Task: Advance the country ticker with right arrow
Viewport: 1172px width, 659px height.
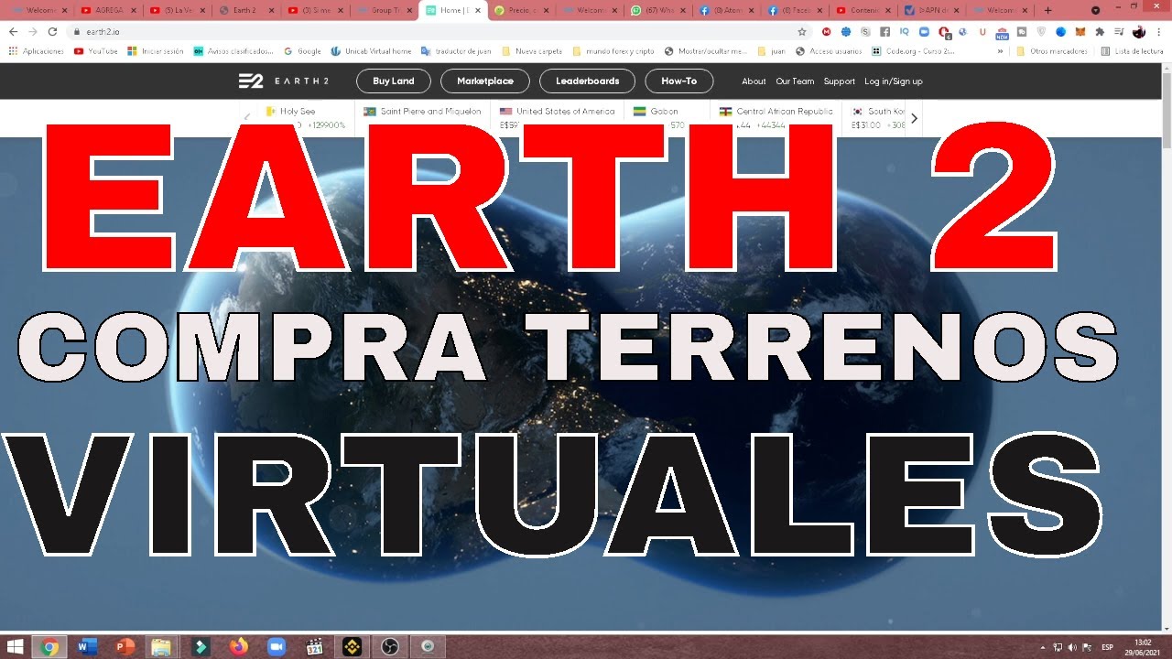Action: 914,118
